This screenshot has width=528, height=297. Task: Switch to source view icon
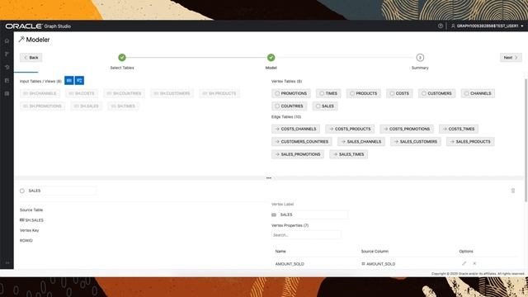click(79, 81)
